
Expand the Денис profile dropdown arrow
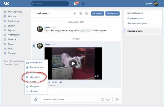(x=160, y=4)
